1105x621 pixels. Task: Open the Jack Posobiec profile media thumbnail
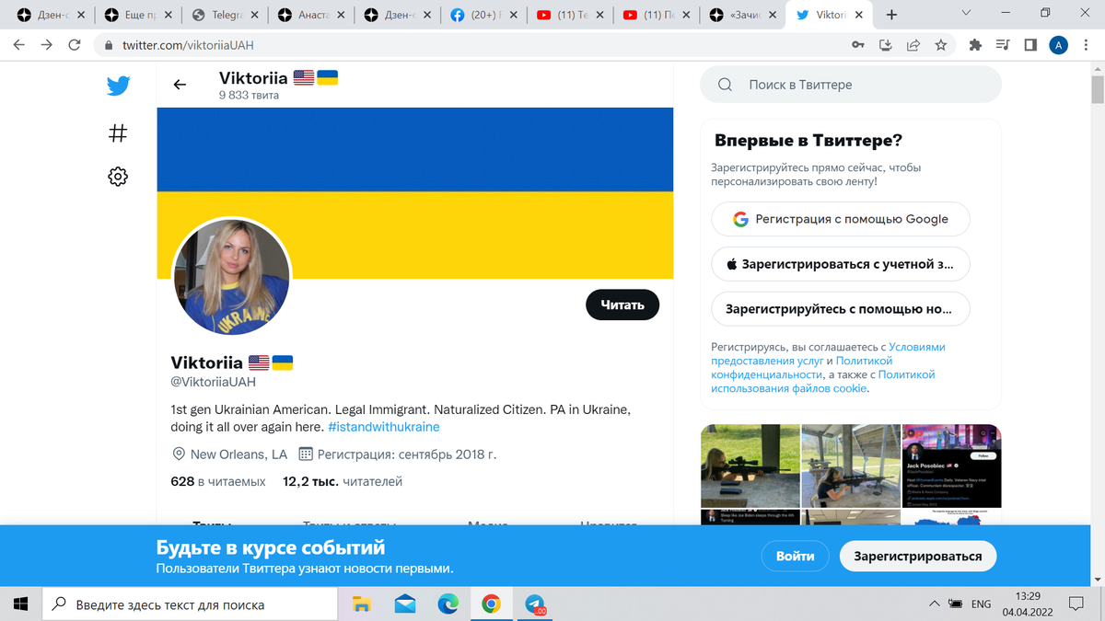coord(951,466)
